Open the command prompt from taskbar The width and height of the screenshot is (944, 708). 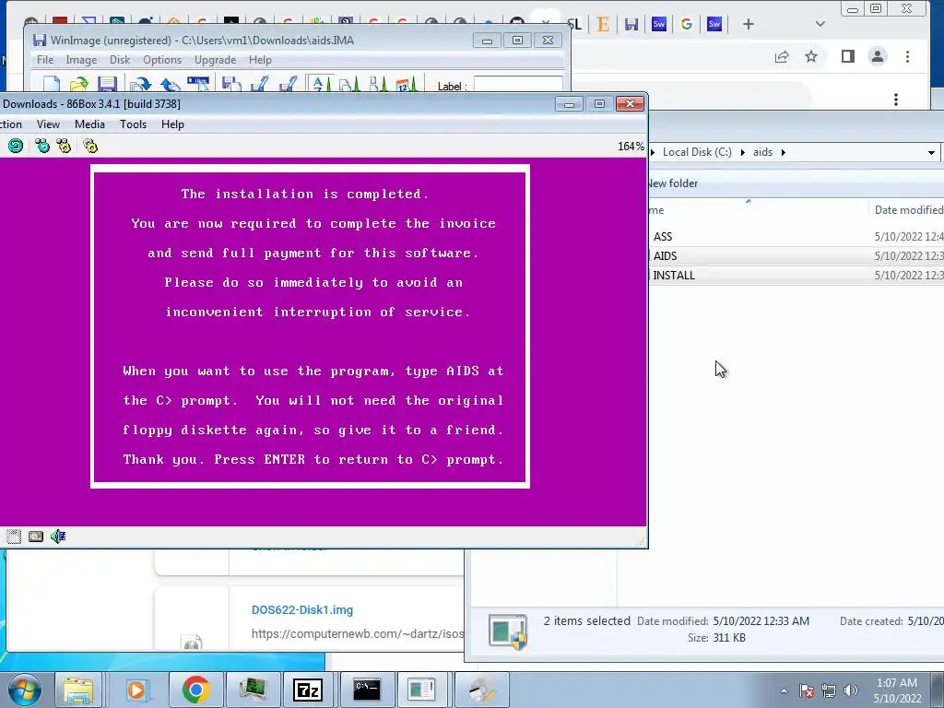[x=367, y=690]
